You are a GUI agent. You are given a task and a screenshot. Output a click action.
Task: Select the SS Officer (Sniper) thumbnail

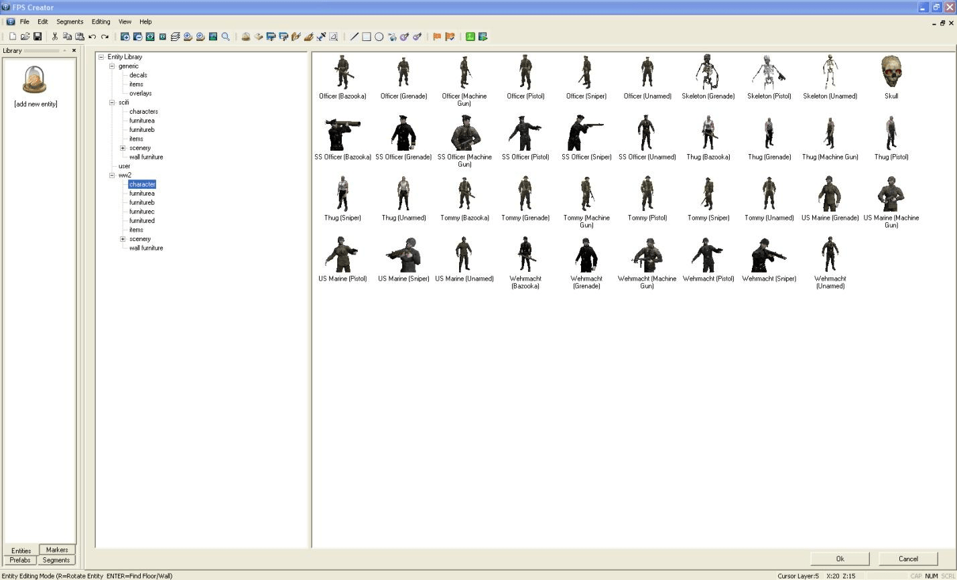pyautogui.click(x=586, y=133)
